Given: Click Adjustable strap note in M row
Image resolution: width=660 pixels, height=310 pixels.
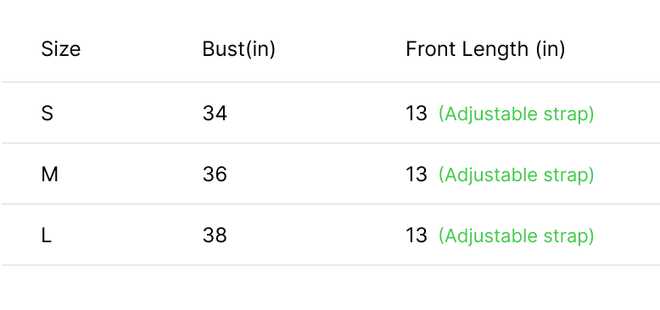Looking at the screenshot, I should [516, 175].
